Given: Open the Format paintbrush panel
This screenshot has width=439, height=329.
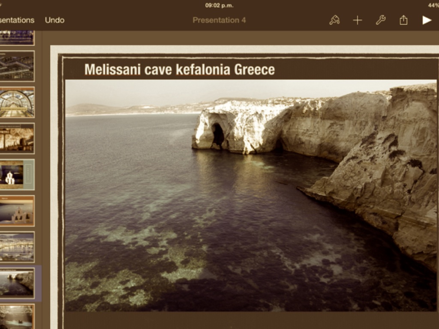Looking at the screenshot, I should 334,20.
